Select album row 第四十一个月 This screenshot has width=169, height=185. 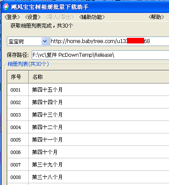(x=88, y=140)
